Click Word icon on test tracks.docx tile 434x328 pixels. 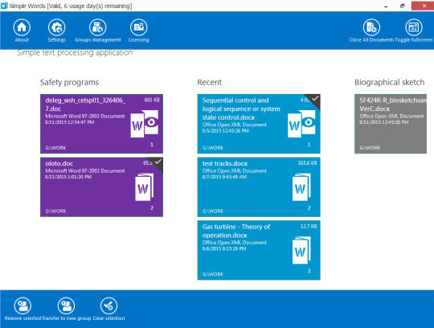(x=301, y=187)
